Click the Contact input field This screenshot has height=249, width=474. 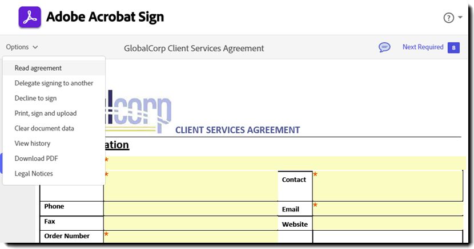point(387,186)
